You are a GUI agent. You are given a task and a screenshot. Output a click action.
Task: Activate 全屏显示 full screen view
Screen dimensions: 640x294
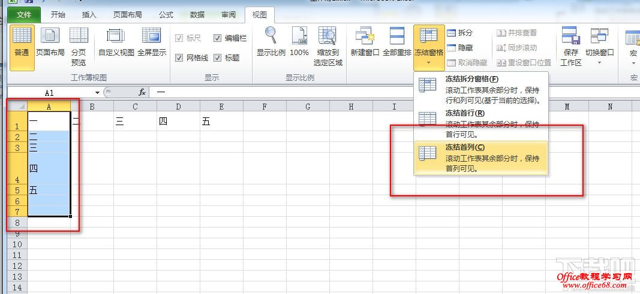click(151, 43)
